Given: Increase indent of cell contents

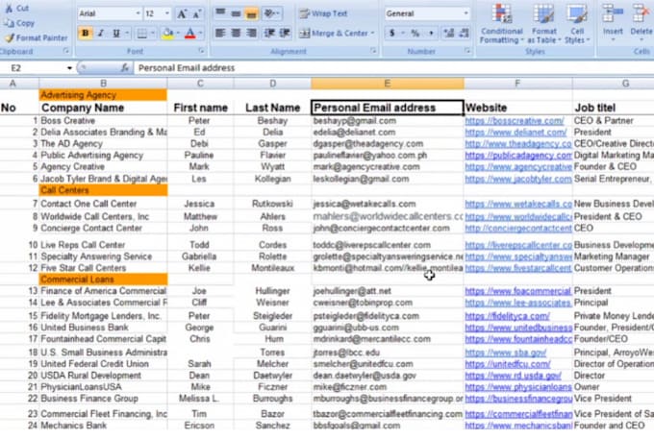Looking at the screenshot, I should [x=285, y=33].
